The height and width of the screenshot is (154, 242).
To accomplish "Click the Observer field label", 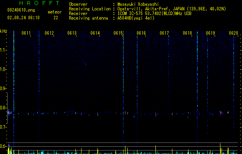I will [x=78, y=4].
